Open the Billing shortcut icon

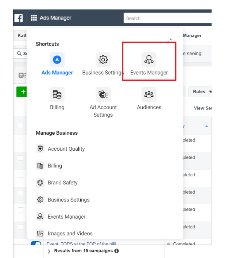(x=57, y=94)
